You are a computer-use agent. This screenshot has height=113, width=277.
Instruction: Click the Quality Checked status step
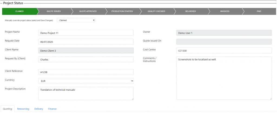[x=156, y=11]
